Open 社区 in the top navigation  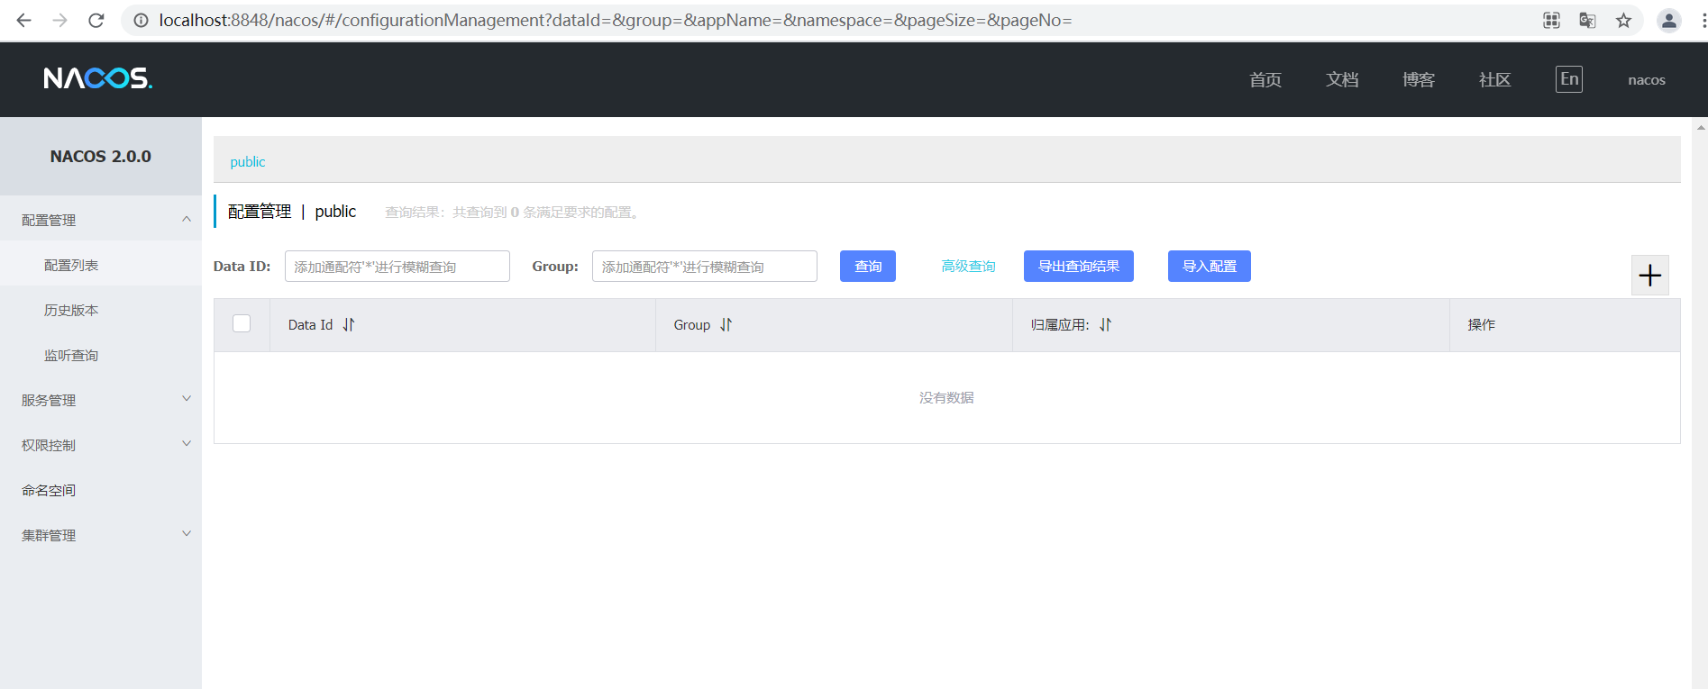click(x=1495, y=79)
